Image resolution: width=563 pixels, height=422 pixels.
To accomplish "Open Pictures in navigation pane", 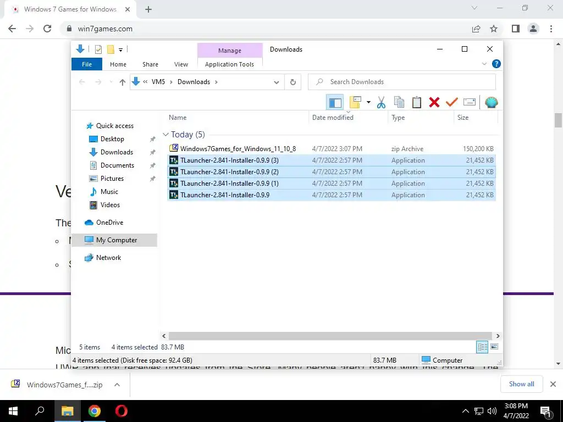I will coord(112,179).
